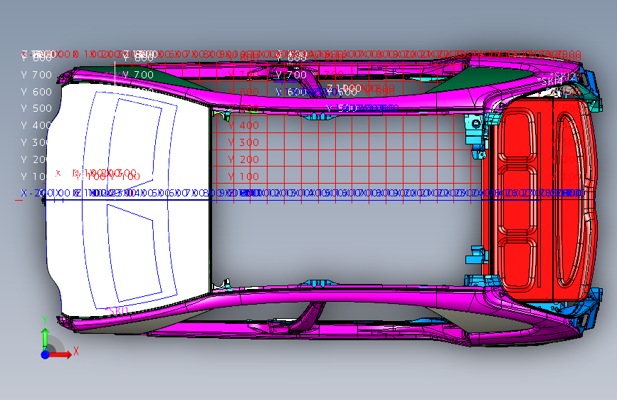Image resolution: width=617 pixels, height=400 pixels.
Task: Click the red 'Y 300' grid label
Action: 243,142
